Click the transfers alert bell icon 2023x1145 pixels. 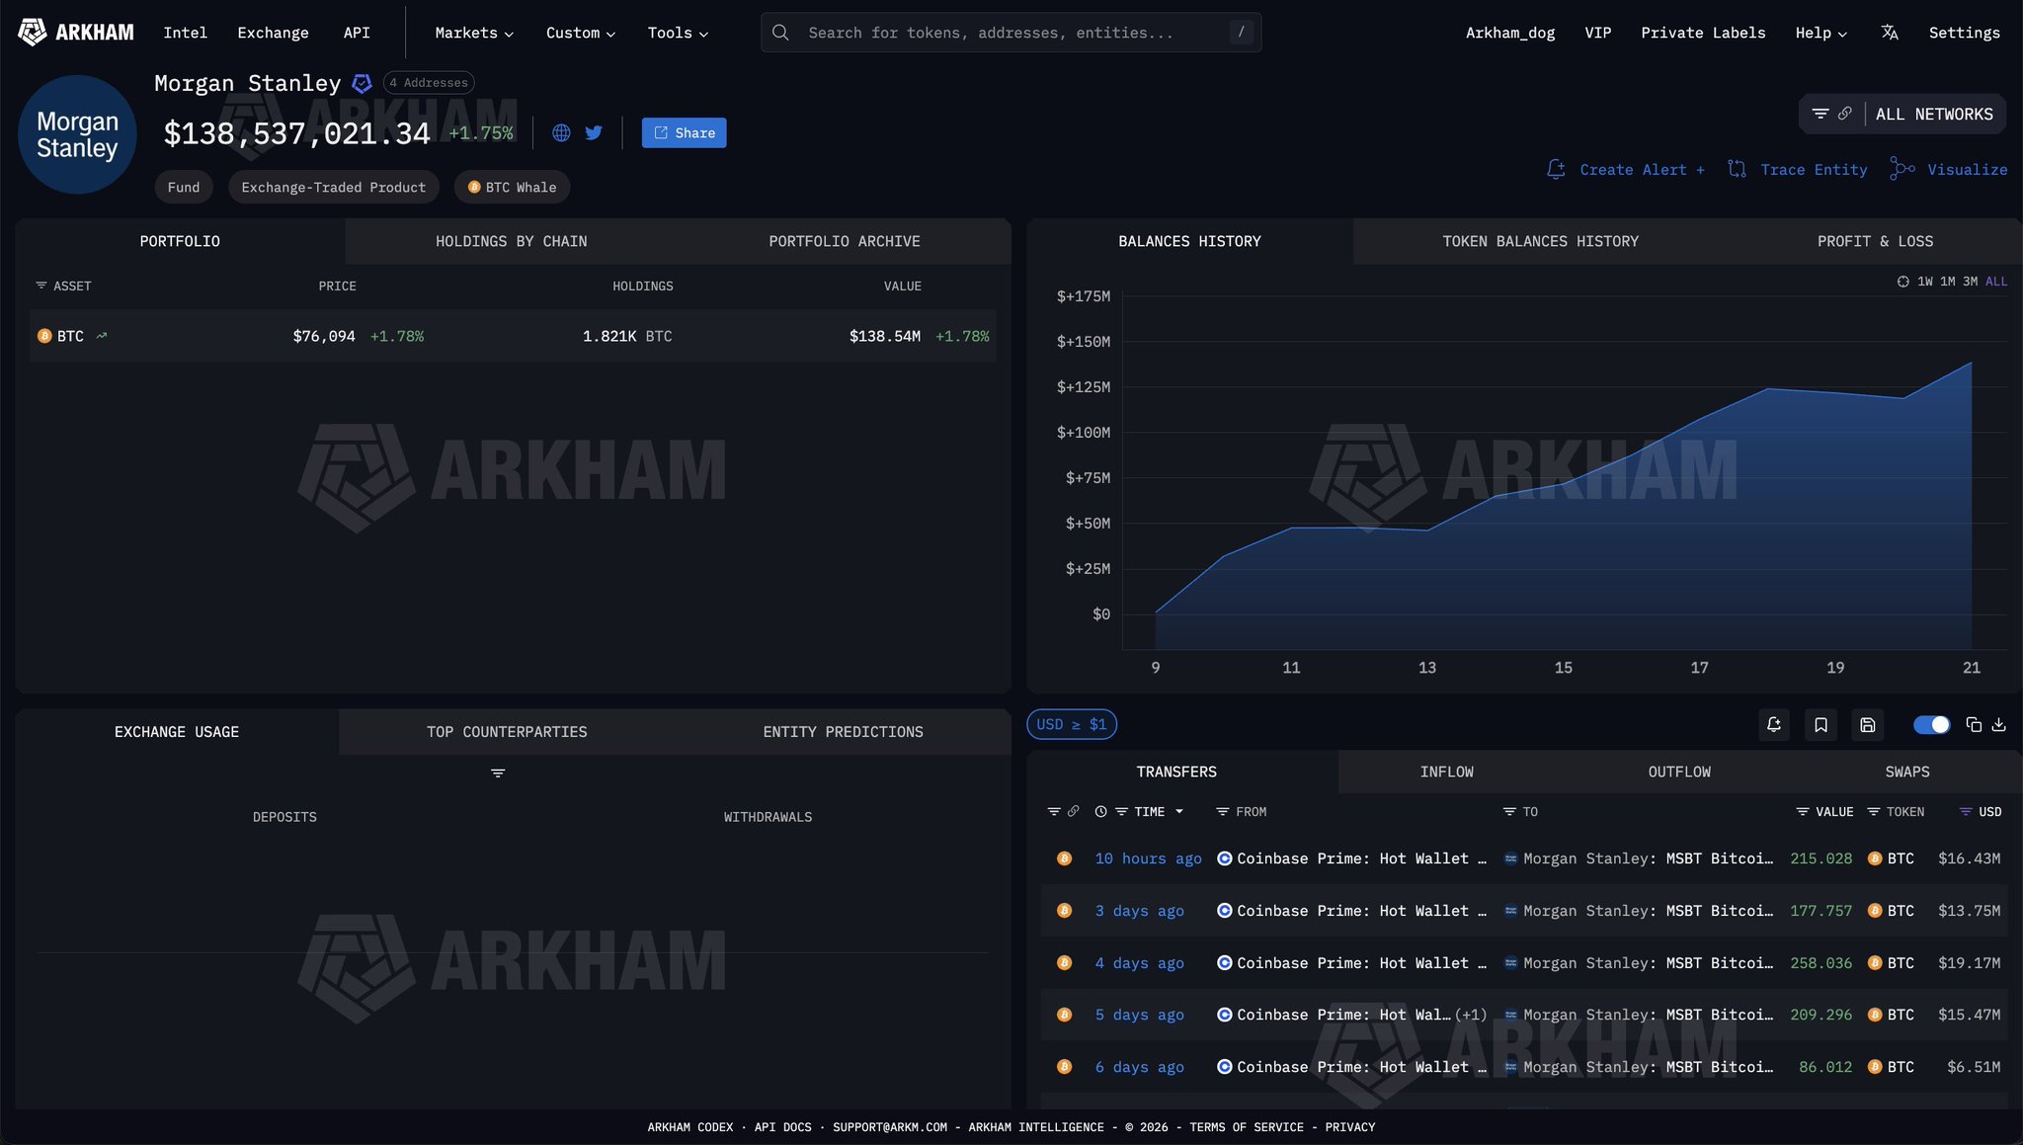[x=1774, y=725]
